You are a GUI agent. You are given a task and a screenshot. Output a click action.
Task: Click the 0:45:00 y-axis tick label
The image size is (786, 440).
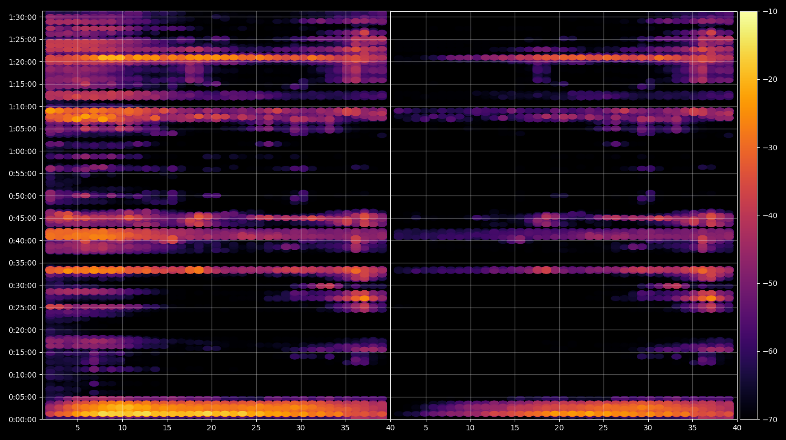tap(23, 218)
